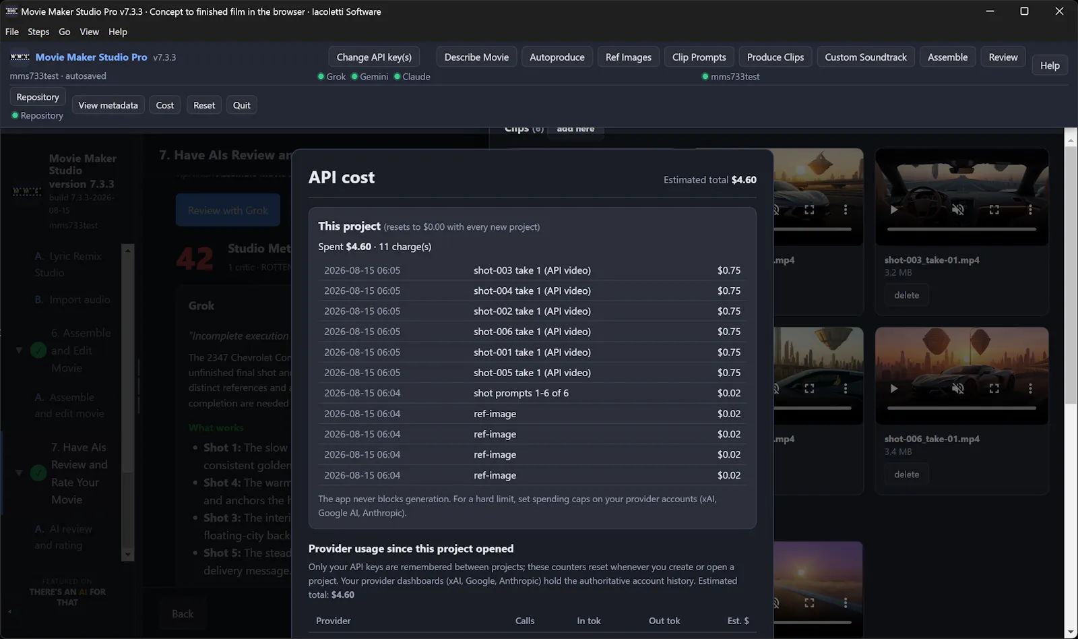Click the Reset button
1078x639 pixels.
coord(204,105)
